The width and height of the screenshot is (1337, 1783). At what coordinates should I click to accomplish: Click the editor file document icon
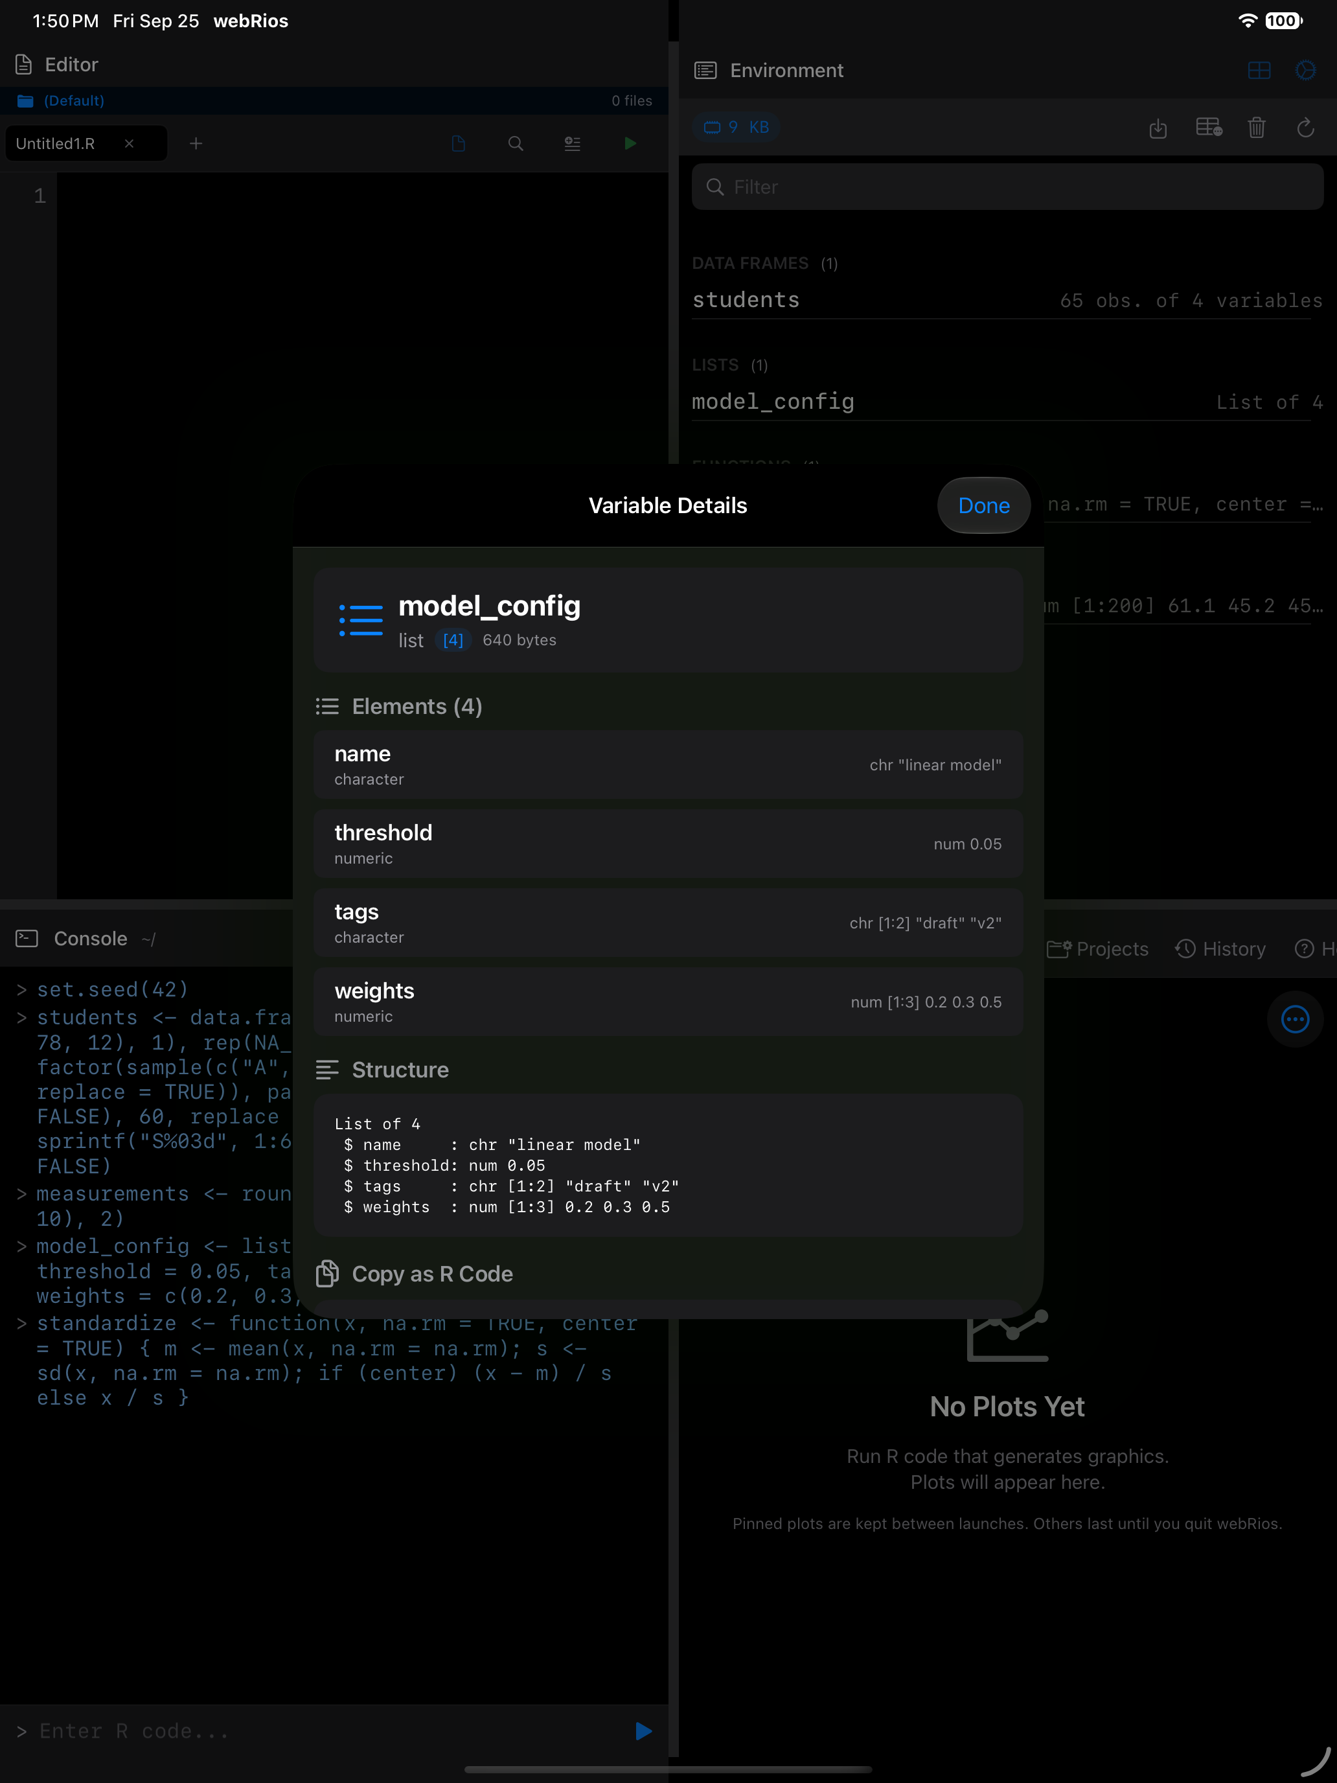pos(459,143)
